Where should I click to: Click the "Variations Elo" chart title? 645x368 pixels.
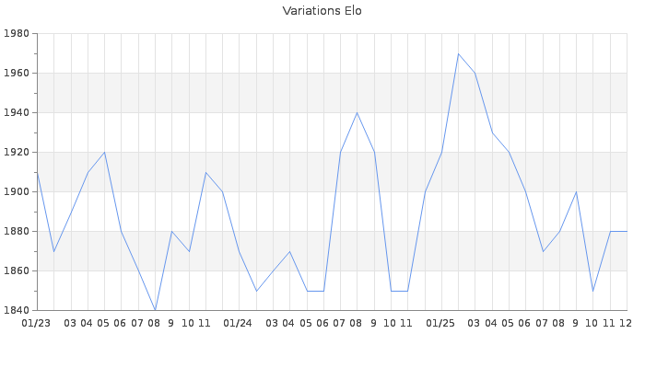(x=322, y=11)
